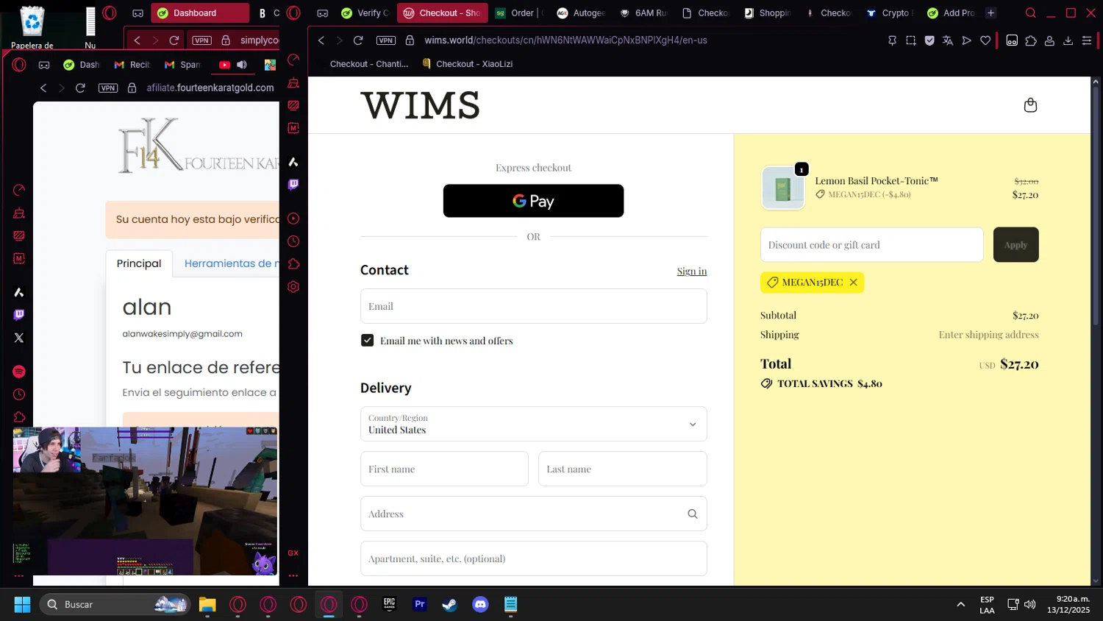Open Discord from the taskbar
The width and height of the screenshot is (1103, 621).
coord(480,605)
